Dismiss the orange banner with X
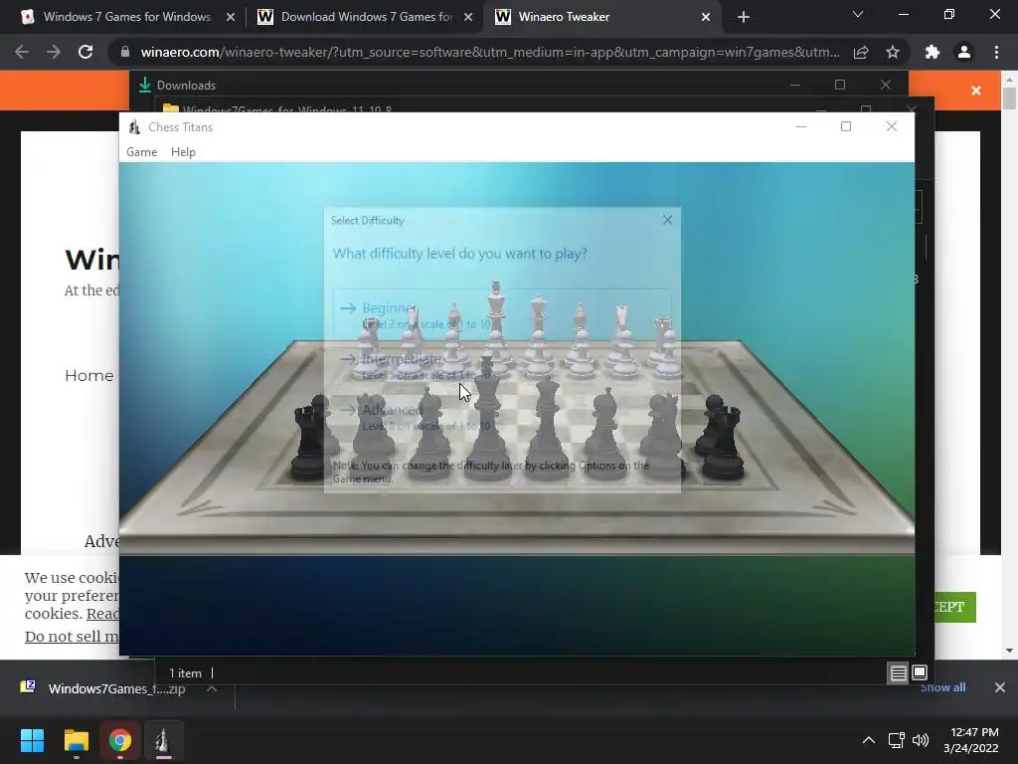The height and width of the screenshot is (764, 1018). click(x=976, y=91)
